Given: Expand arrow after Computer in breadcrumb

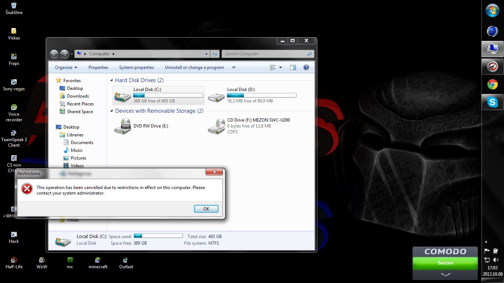Looking at the screenshot, I should pyautogui.click(x=114, y=54).
